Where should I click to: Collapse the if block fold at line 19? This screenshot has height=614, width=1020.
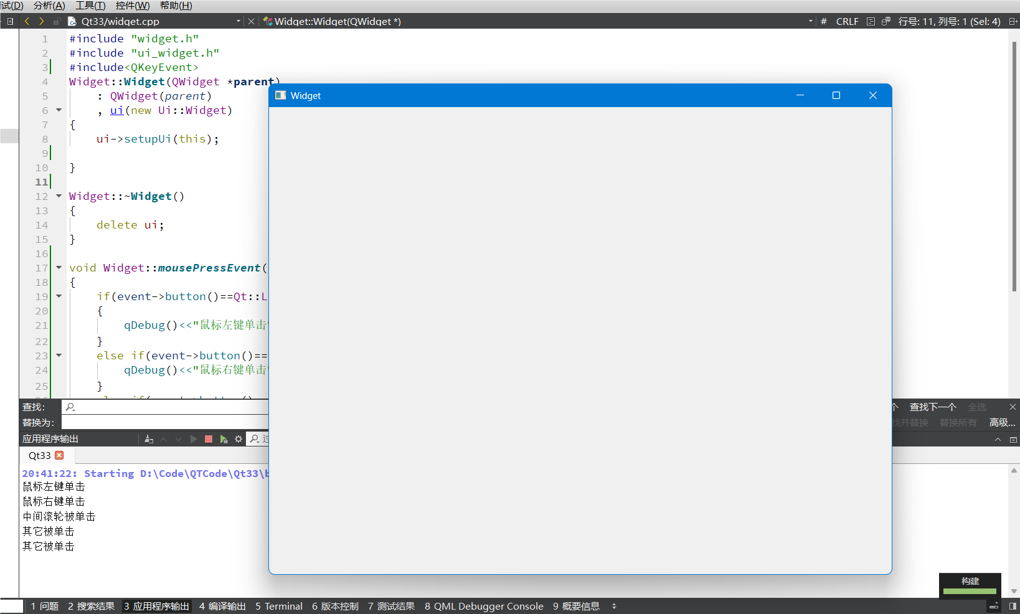[x=59, y=296]
